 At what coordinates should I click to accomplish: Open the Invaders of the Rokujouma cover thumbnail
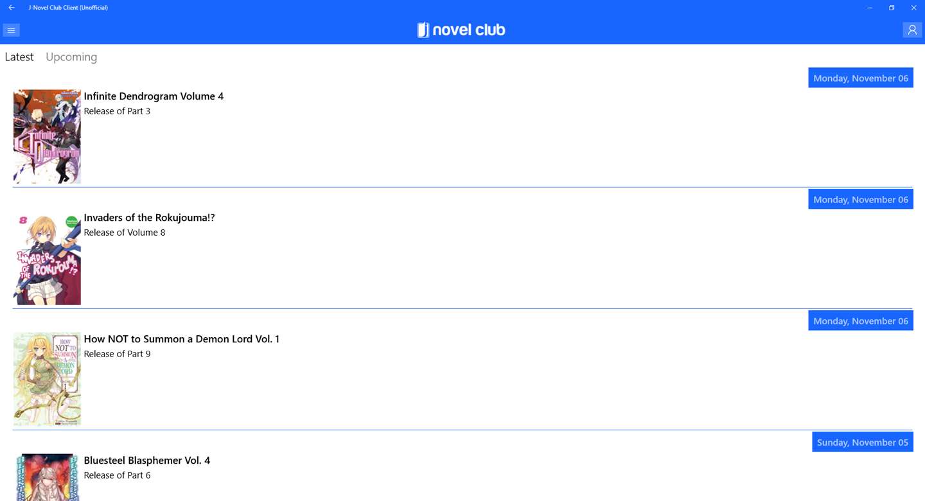pyautogui.click(x=47, y=258)
